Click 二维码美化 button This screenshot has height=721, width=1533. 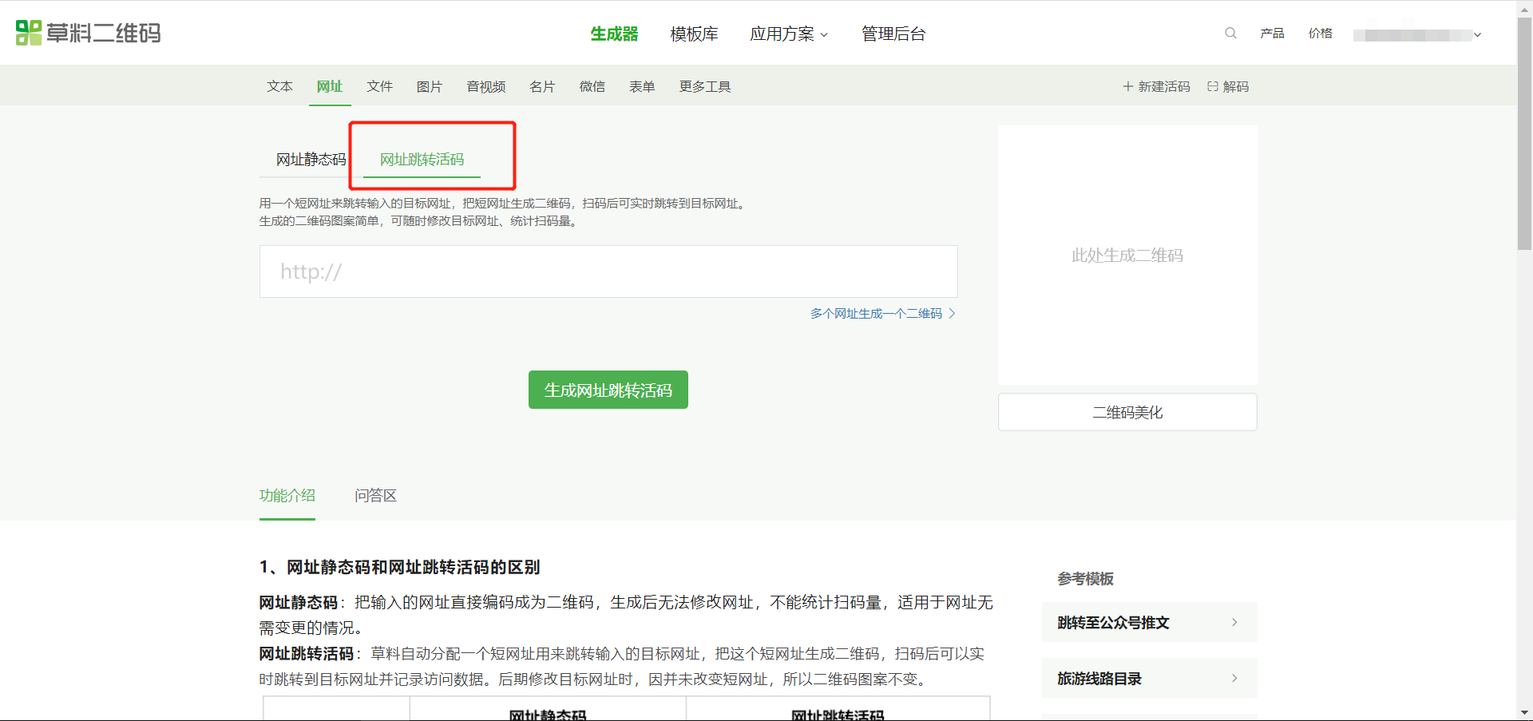(x=1127, y=412)
